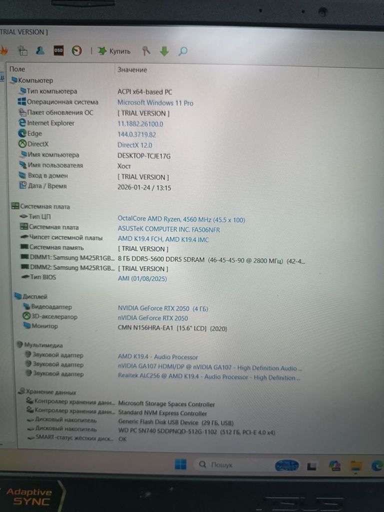Click the green down arrow toolbar icon

coord(164,51)
